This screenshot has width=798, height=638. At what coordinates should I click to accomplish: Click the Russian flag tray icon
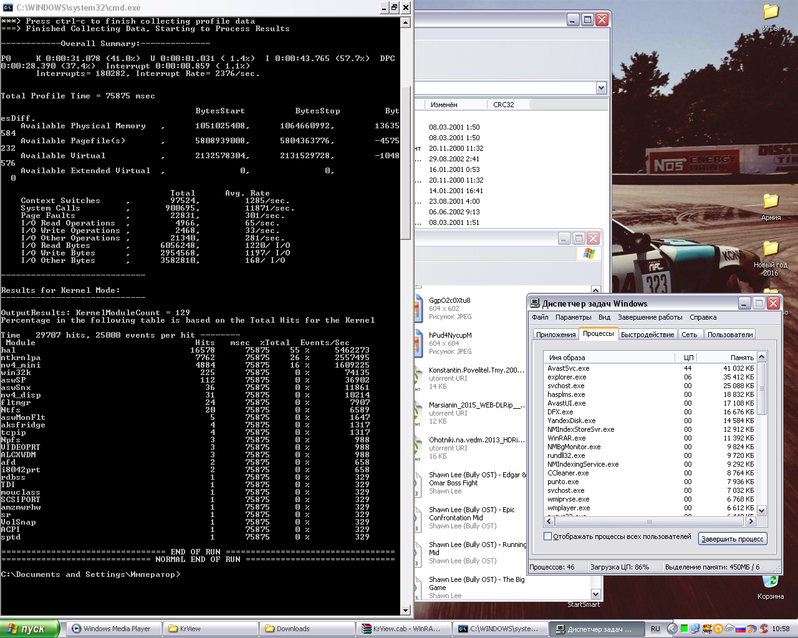coord(740,629)
